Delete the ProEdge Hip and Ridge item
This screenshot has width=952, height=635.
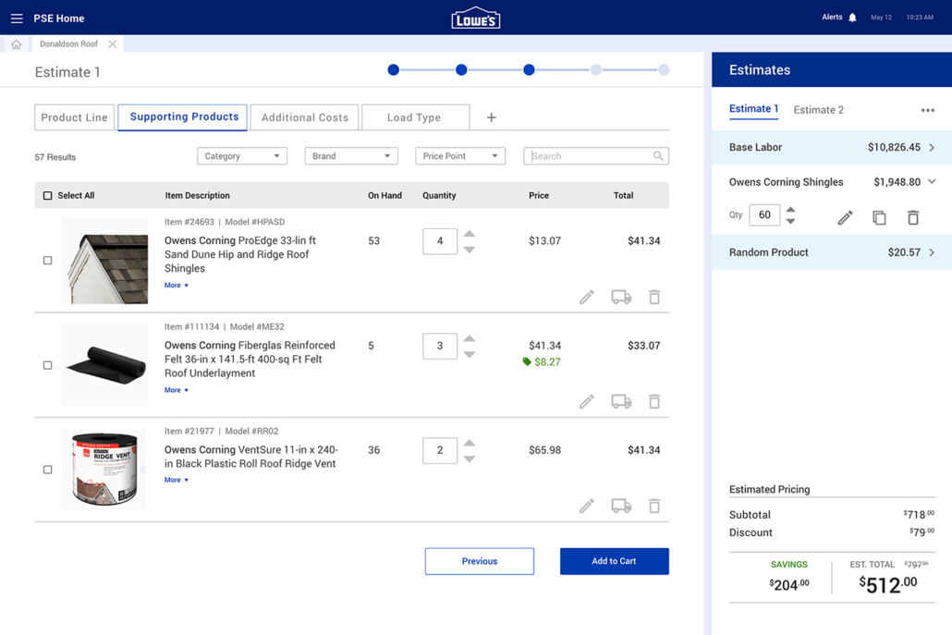click(654, 297)
